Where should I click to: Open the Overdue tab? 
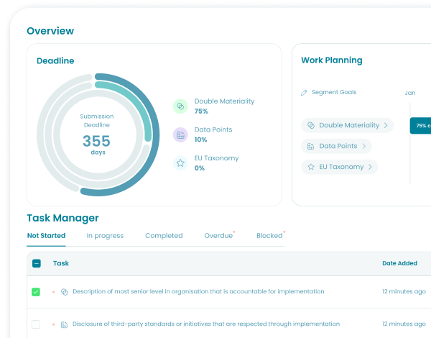[x=218, y=236]
